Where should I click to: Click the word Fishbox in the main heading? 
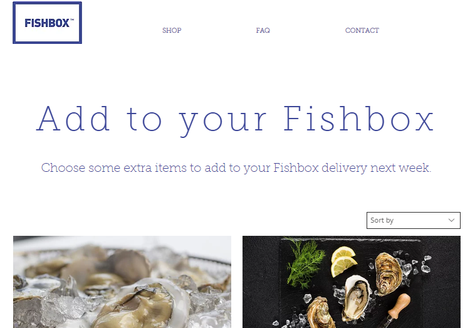(x=359, y=119)
